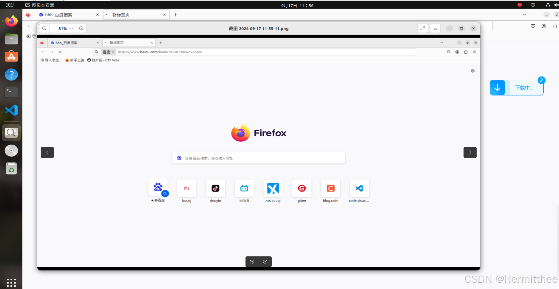
Task: Open Ubuntu Software from the dock
Action: point(11,57)
